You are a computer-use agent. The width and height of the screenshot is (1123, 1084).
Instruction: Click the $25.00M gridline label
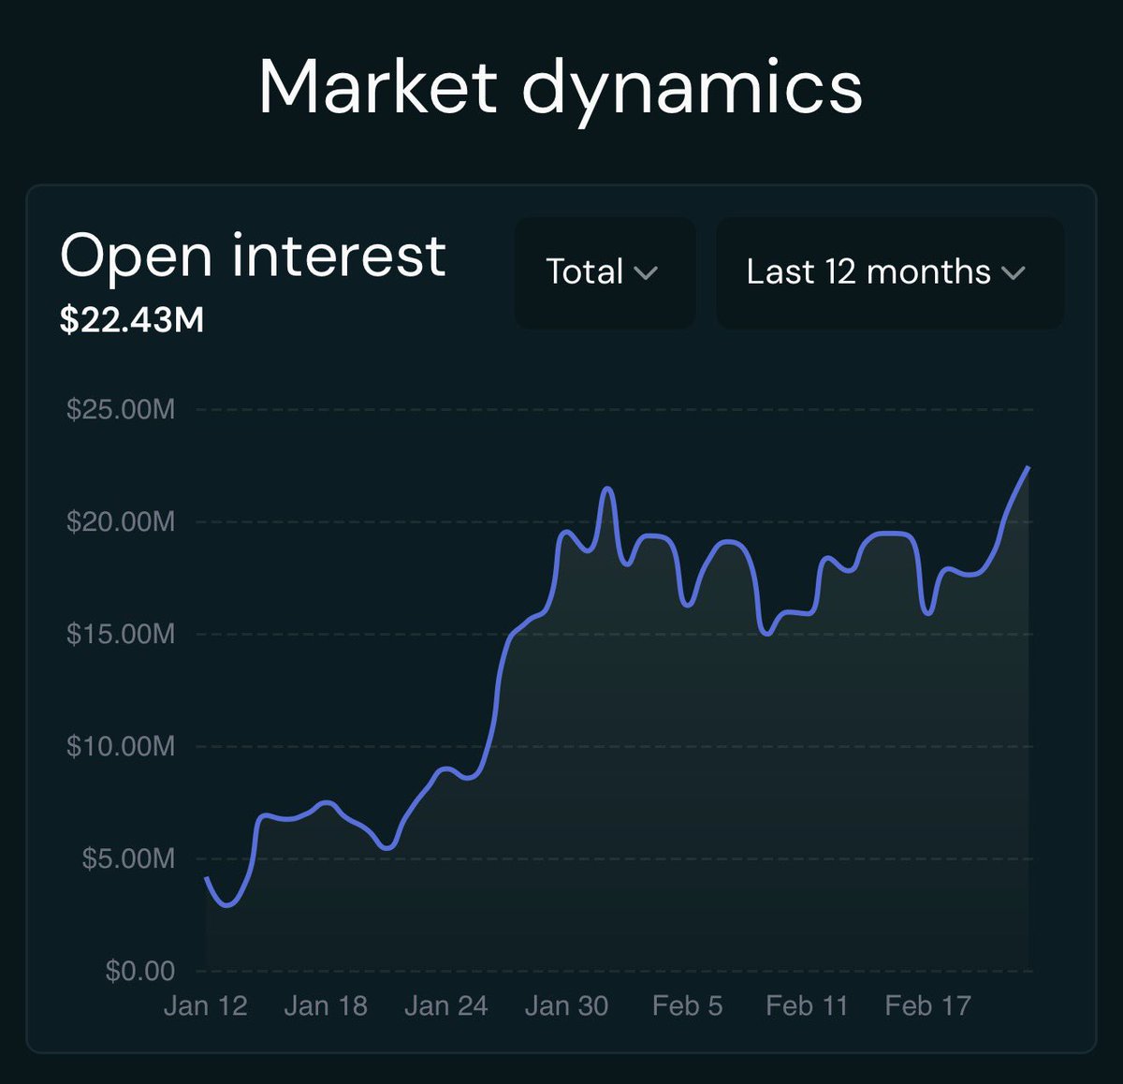click(x=121, y=409)
